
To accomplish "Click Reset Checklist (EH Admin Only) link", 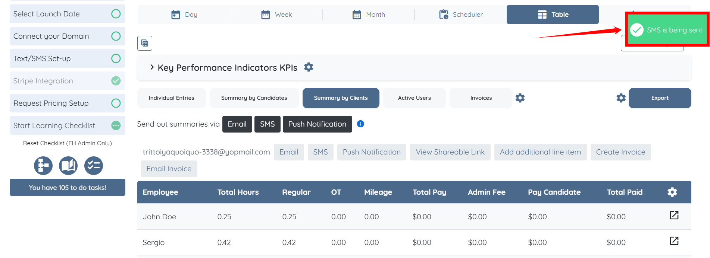I will pos(68,143).
